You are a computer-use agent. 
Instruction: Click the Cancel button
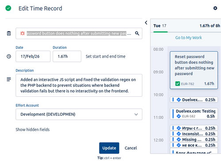(131, 148)
